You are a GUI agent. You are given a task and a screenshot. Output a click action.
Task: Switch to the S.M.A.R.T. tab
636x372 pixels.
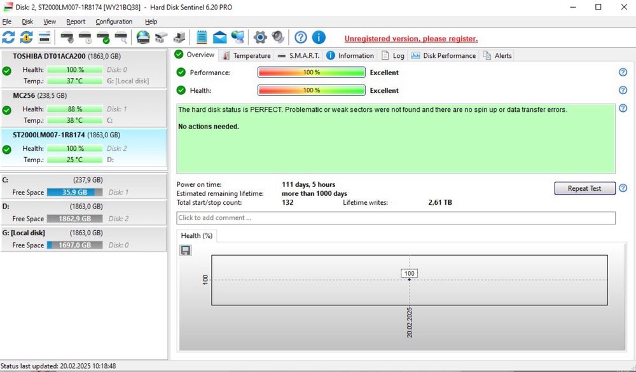pyautogui.click(x=298, y=55)
